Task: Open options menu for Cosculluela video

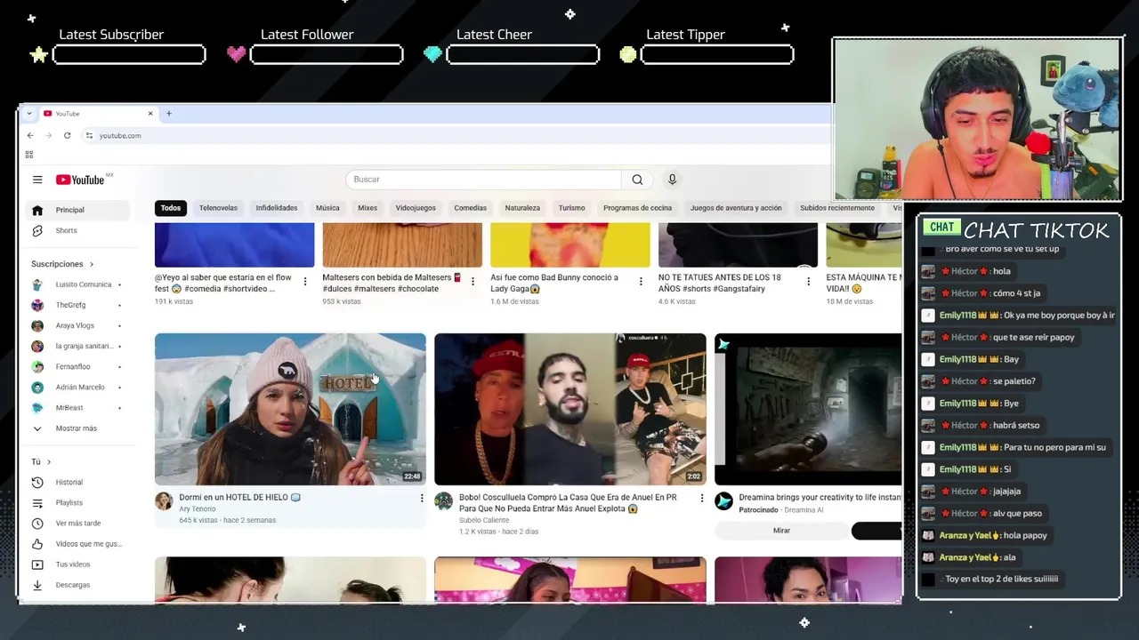Action: pos(701,499)
